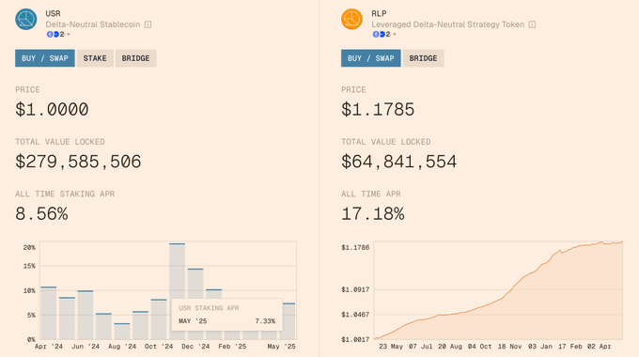Image resolution: width=639 pixels, height=357 pixels.
Task: Open info icon next to Delta-Neutral Stablecoin
Action: [x=148, y=24]
